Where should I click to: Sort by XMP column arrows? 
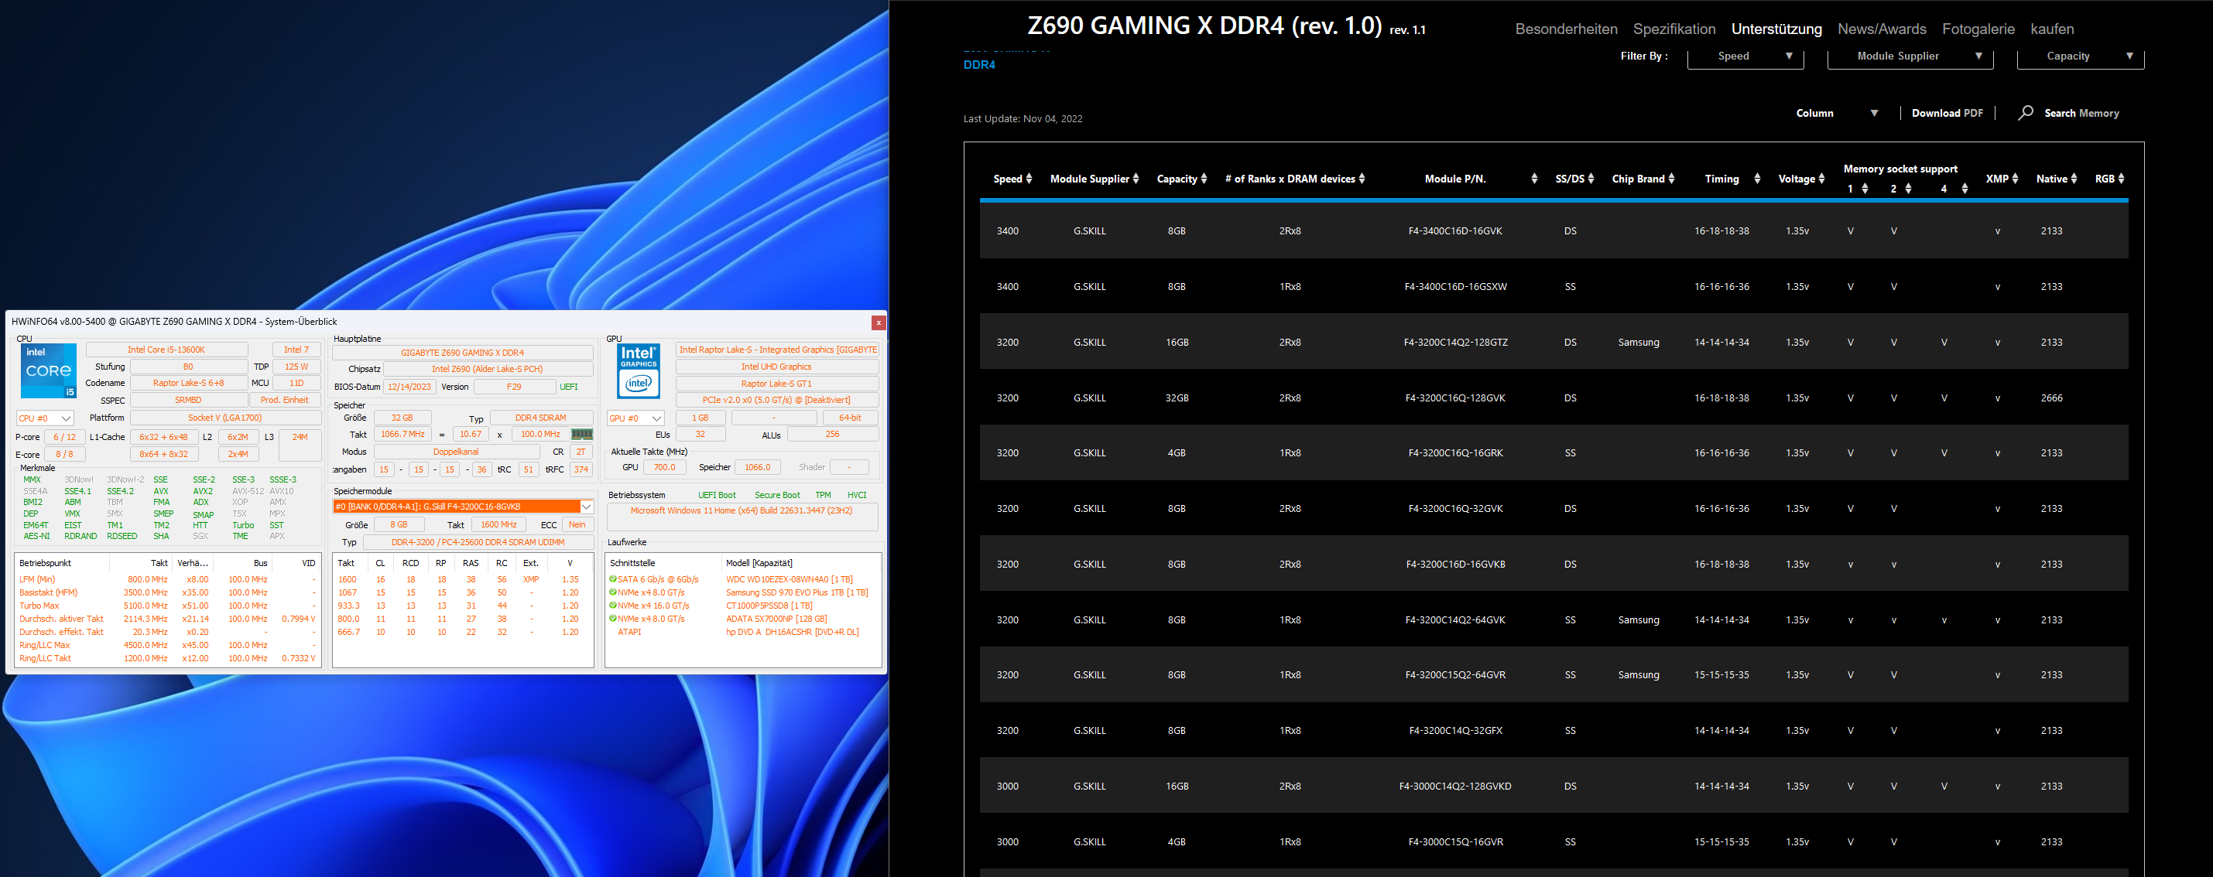[2015, 179]
